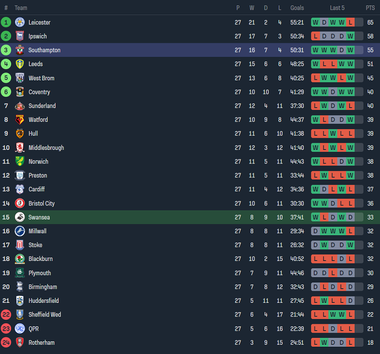
Task: Click the Team column header
Action: pos(21,8)
